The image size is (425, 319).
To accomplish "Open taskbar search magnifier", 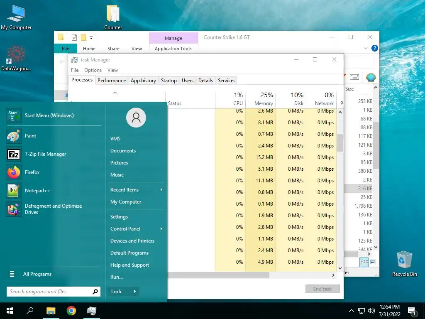I will (x=30, y=310).
